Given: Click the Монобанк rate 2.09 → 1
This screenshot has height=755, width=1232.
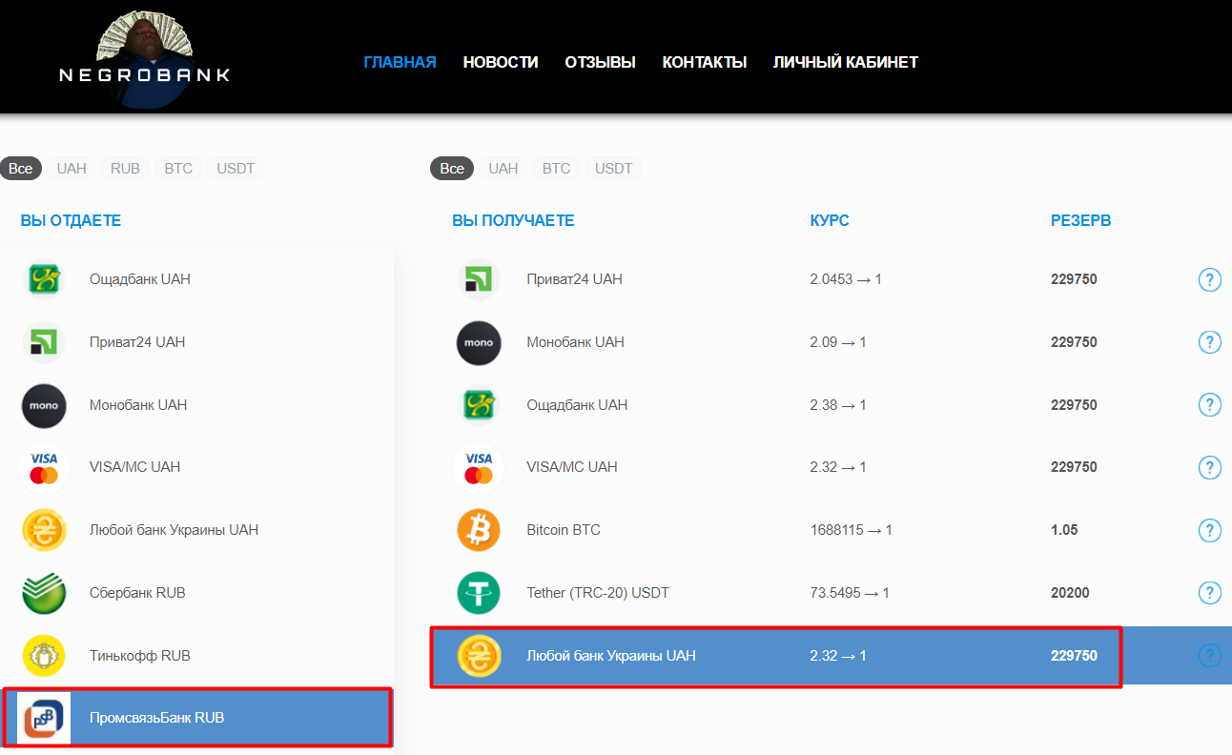Looking at the screenshot, I should tap(838, 342).
